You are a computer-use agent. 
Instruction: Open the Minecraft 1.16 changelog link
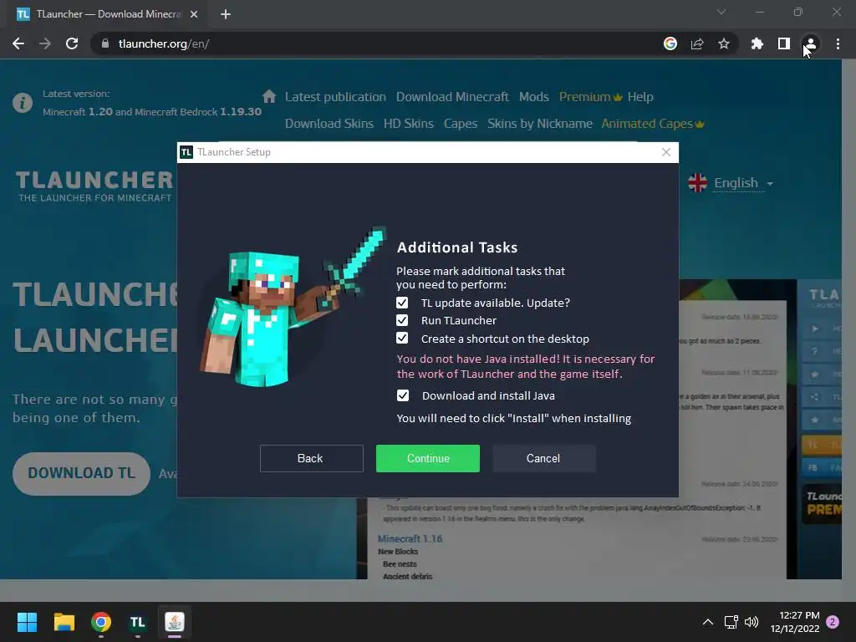point(410,539)
